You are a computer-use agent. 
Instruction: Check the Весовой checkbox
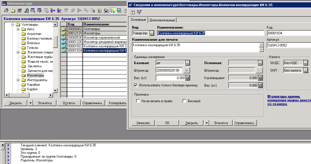point(184,101)
